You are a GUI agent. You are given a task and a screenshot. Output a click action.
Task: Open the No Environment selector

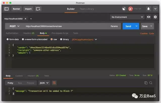click(127, 17)
